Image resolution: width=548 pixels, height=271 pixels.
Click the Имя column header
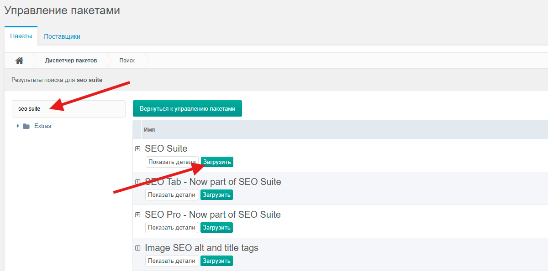(x=149, y=130)
